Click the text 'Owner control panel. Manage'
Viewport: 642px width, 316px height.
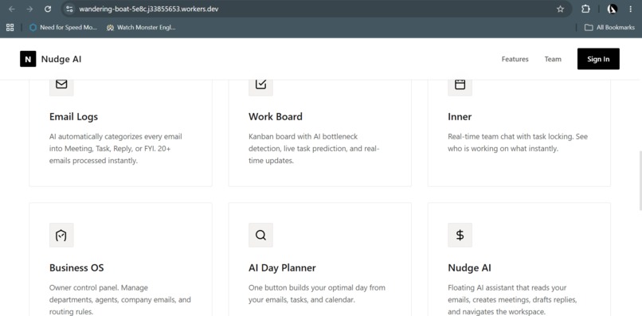(x=99, y=288)
